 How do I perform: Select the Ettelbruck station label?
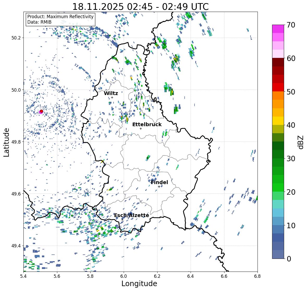[147, 124]
